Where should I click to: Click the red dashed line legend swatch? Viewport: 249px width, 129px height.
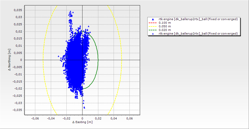pos(153,23)
